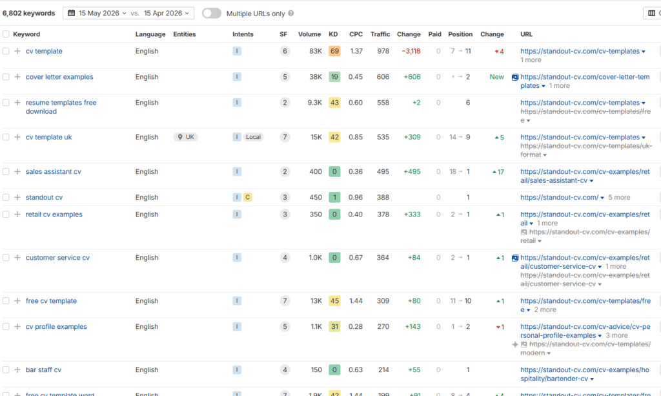Sort by the Position column header
661x396 pixels.
460,34
